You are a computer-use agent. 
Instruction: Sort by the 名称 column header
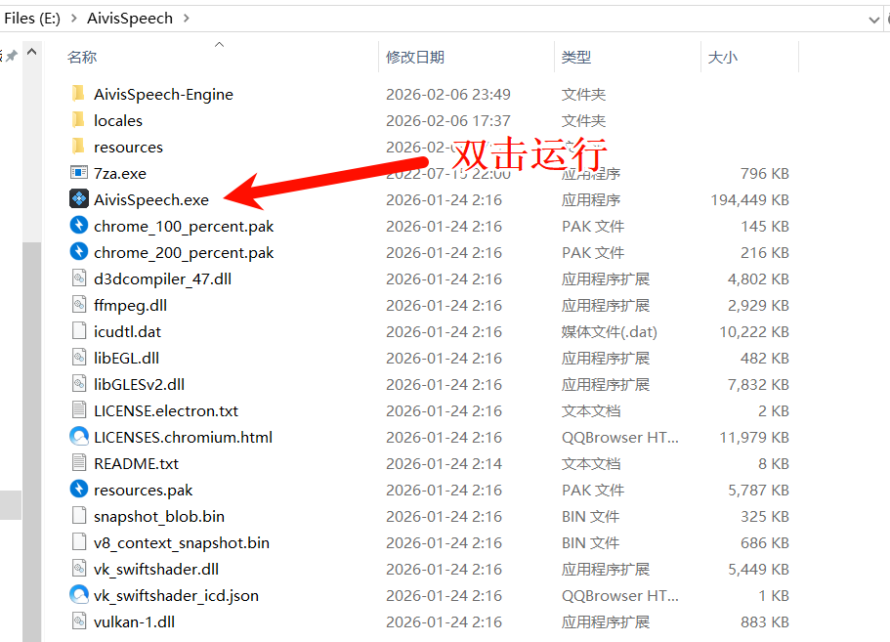click(82, 57)
